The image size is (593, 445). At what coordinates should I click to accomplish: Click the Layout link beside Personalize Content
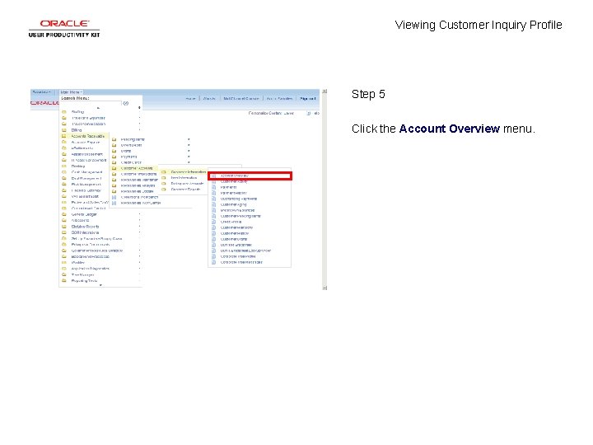click(289, 113)
